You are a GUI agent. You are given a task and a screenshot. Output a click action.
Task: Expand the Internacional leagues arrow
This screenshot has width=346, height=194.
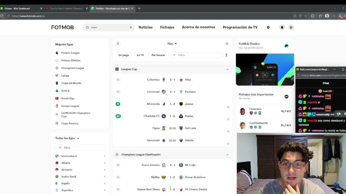click(x=105, y=156)
